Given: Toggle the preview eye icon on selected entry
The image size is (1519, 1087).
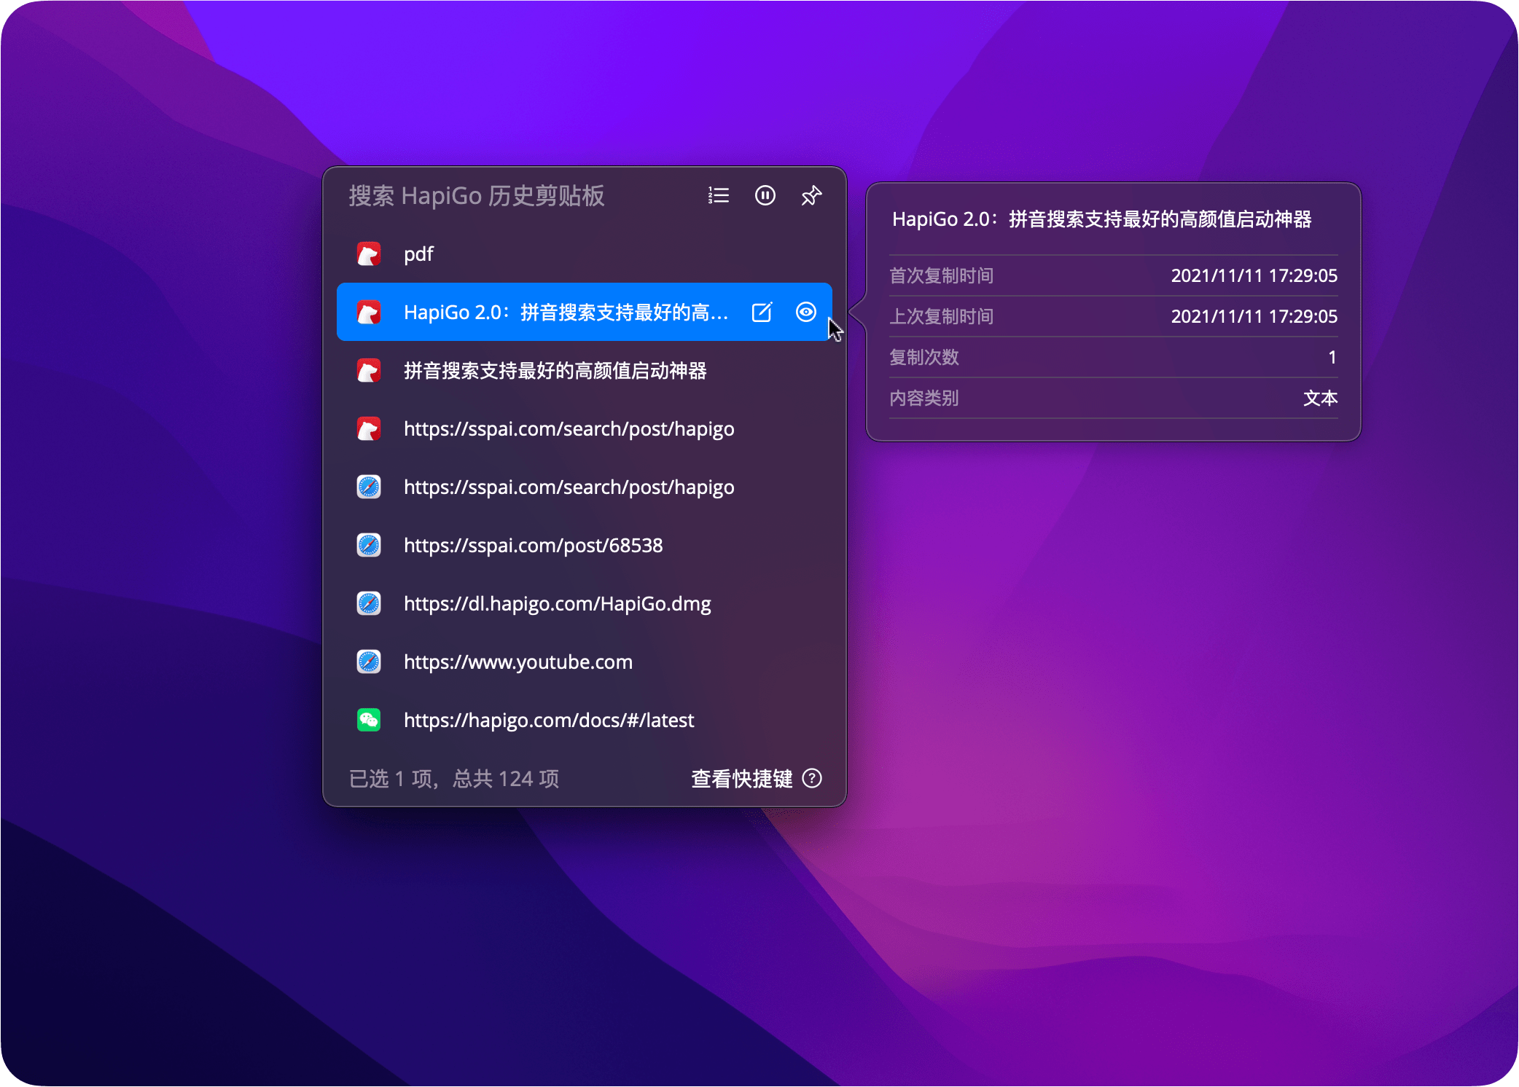Looking at the screenshot, I should [x=806, y=312].
